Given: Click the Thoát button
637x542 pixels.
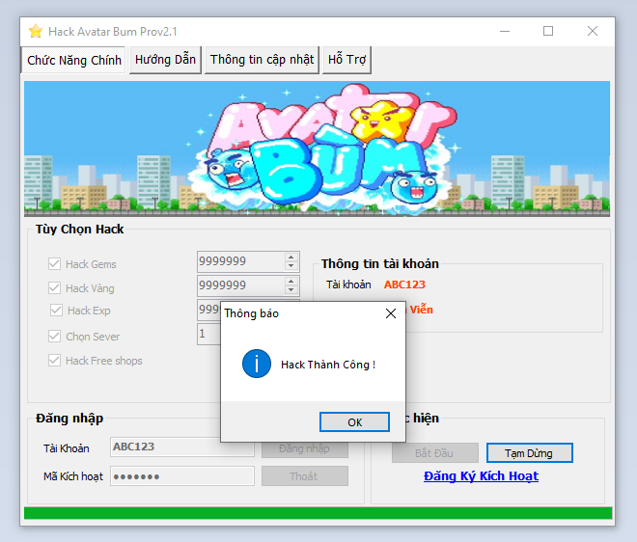Looking at the screenshot, I should point(305,475).
